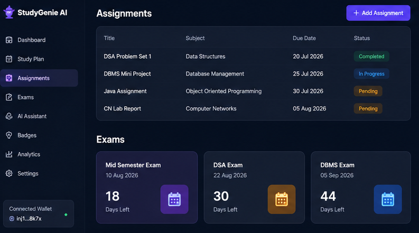Click the Exams section heading

click(x=110, y=139)
